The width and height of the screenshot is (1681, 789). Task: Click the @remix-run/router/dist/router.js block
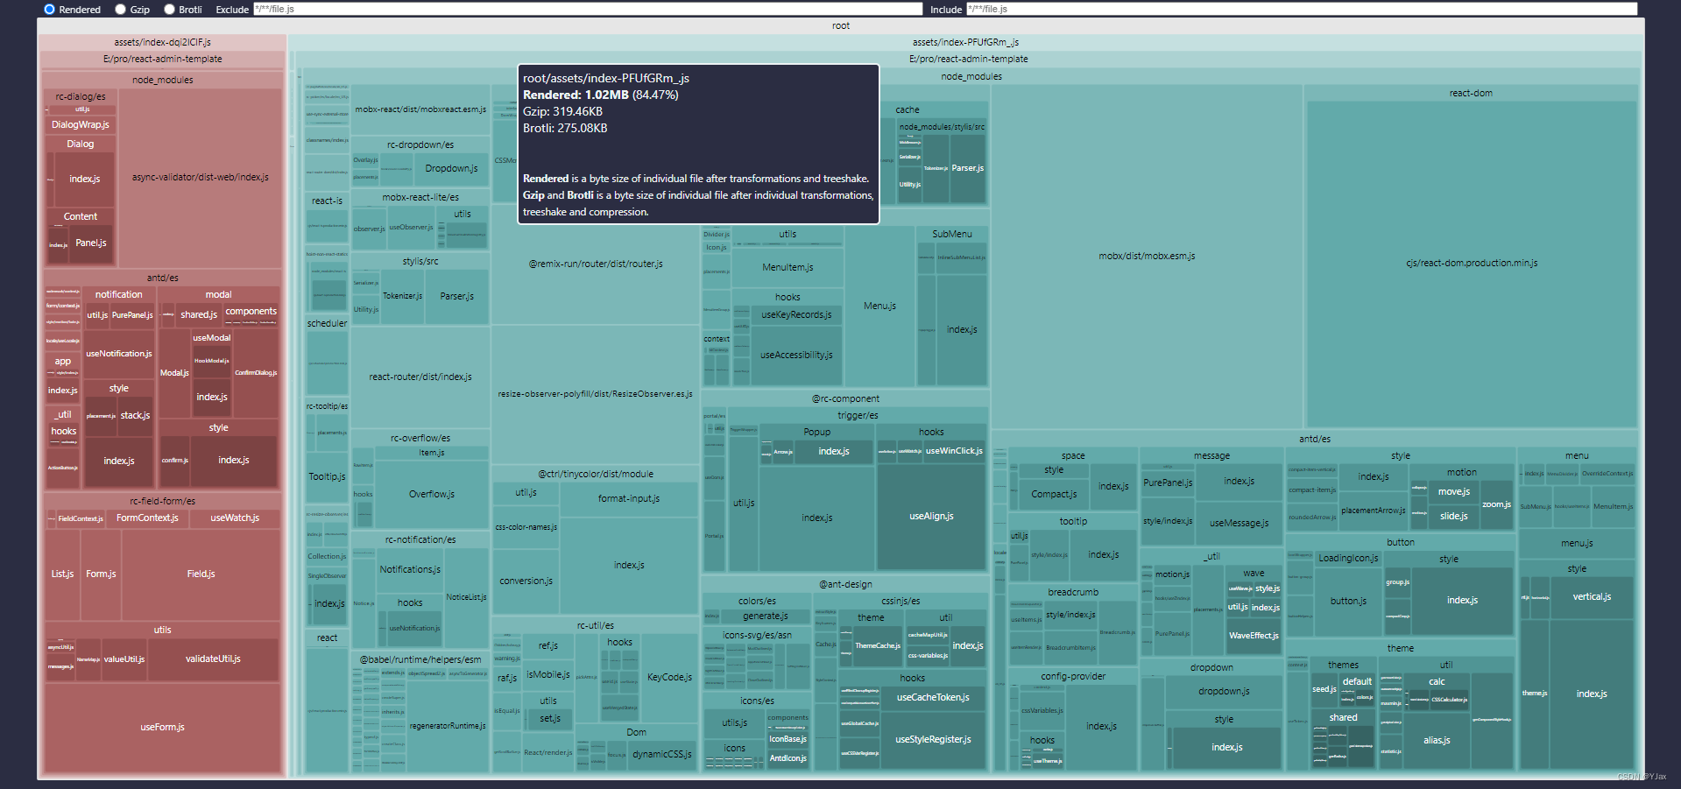(x=596, y=264)
